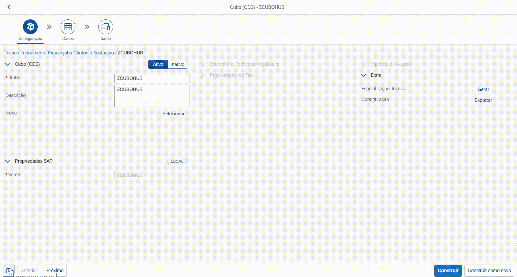Go to Início breadcrumb link
This screenshot has height=277, width=517.
tap(11, 53)
